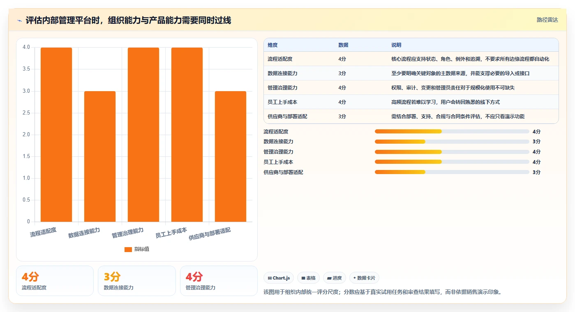
Task: Open the 4分 管理治理能力 data card
Action: tap(219, 281)
